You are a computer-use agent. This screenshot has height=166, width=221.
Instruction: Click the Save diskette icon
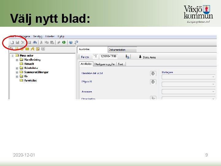[17, 42]
